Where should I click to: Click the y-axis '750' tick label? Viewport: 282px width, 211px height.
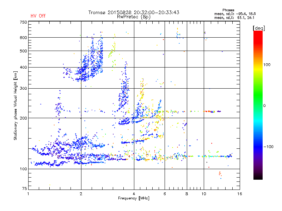pos(23,22)
